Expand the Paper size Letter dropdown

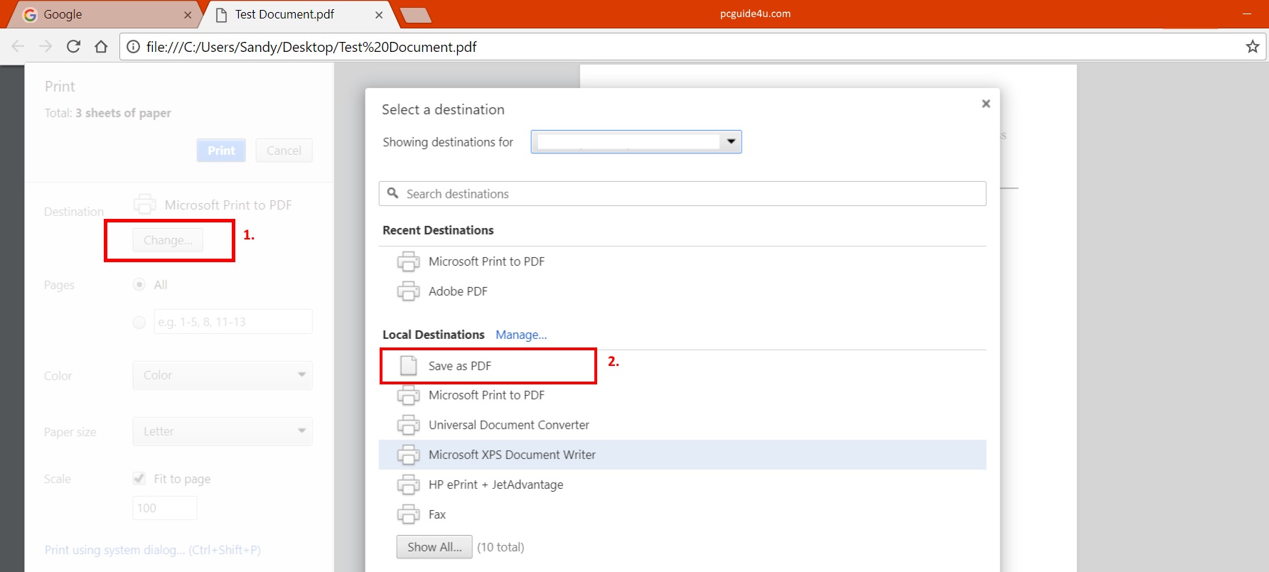tap(222, 431)
